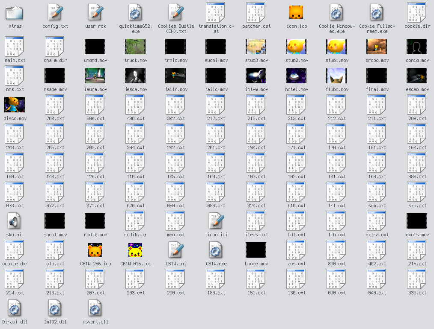Select the CB1W_256.ico bear icon
This screenshot has width=434, height=329.
pos(95,250)
